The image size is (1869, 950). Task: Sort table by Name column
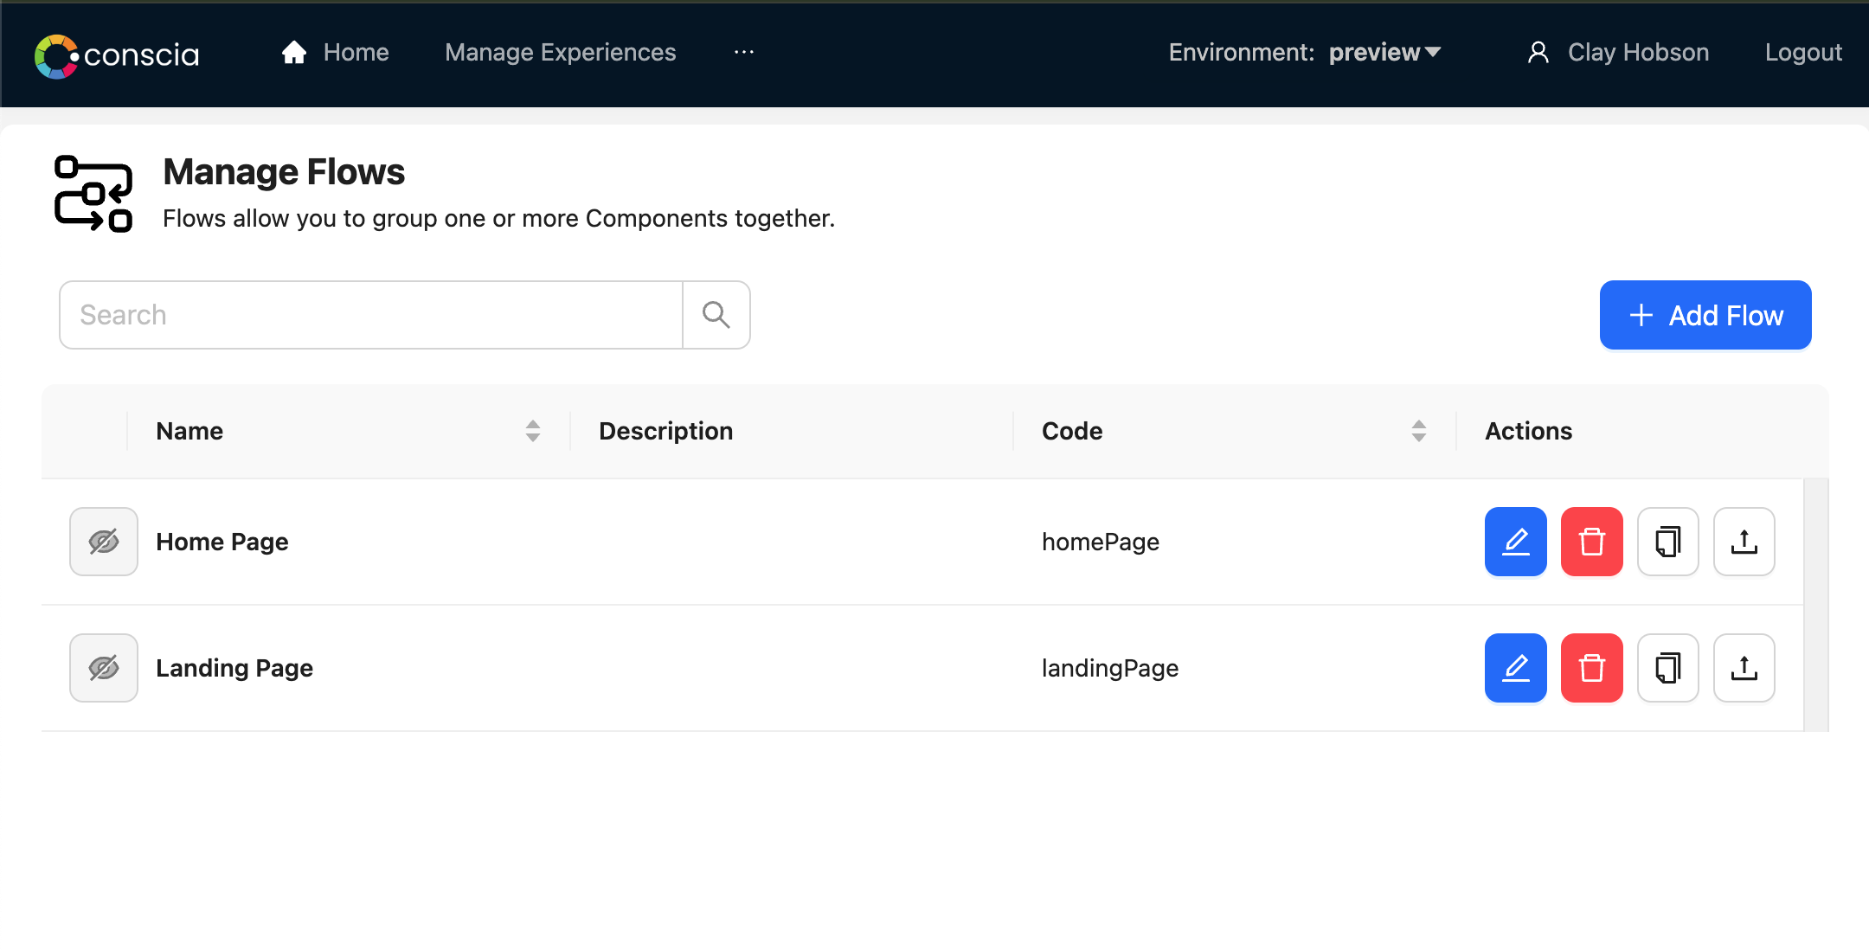tap(533, 431)
